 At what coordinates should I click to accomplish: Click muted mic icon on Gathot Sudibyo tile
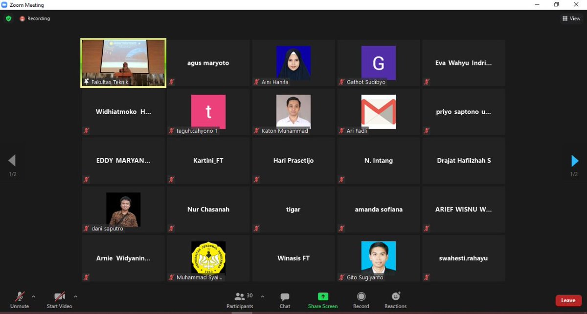pyautogui.click(x=342, y=82)
